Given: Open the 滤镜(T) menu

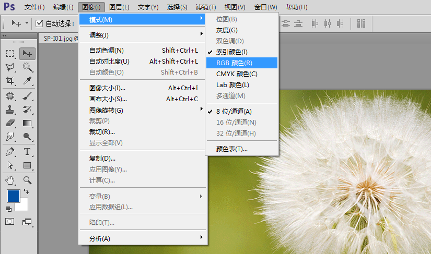Looking at the screenshot, I should [x=206, y=7].
